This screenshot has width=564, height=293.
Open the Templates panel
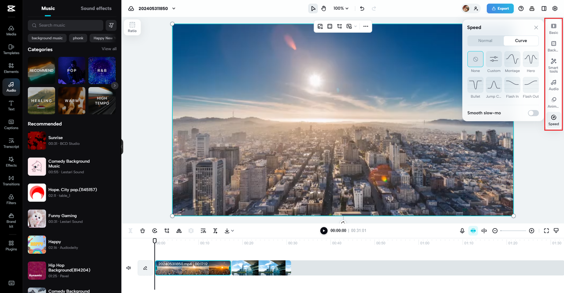11,49
